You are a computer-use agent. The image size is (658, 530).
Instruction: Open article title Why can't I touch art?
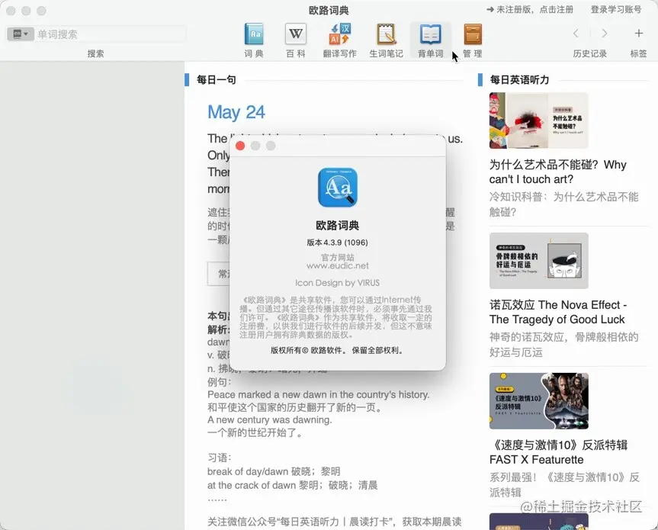(557, 172)
